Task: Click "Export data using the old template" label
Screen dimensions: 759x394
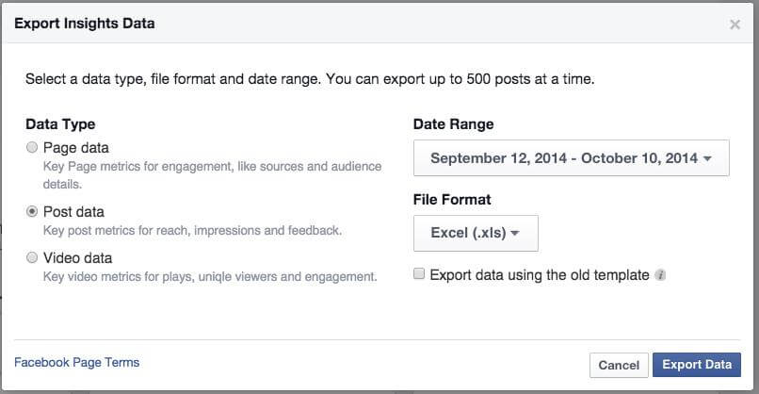Action: coord(539,275)
